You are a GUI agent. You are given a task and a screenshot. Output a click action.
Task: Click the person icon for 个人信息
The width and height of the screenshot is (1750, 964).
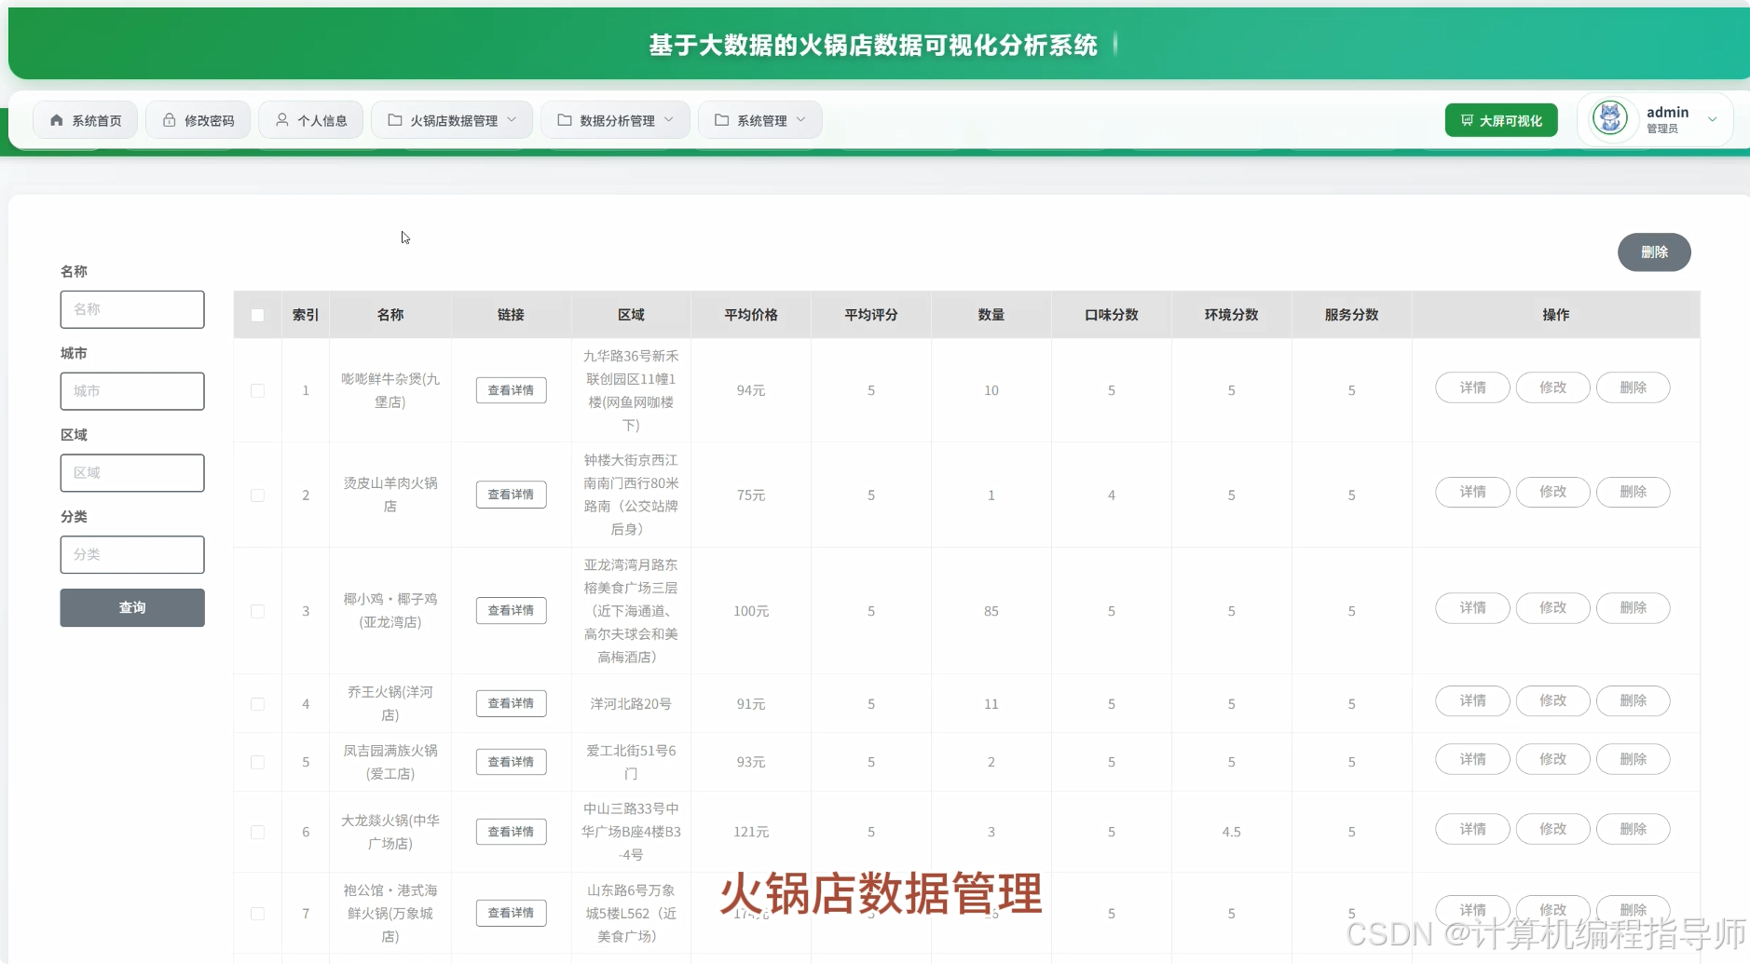282,120
